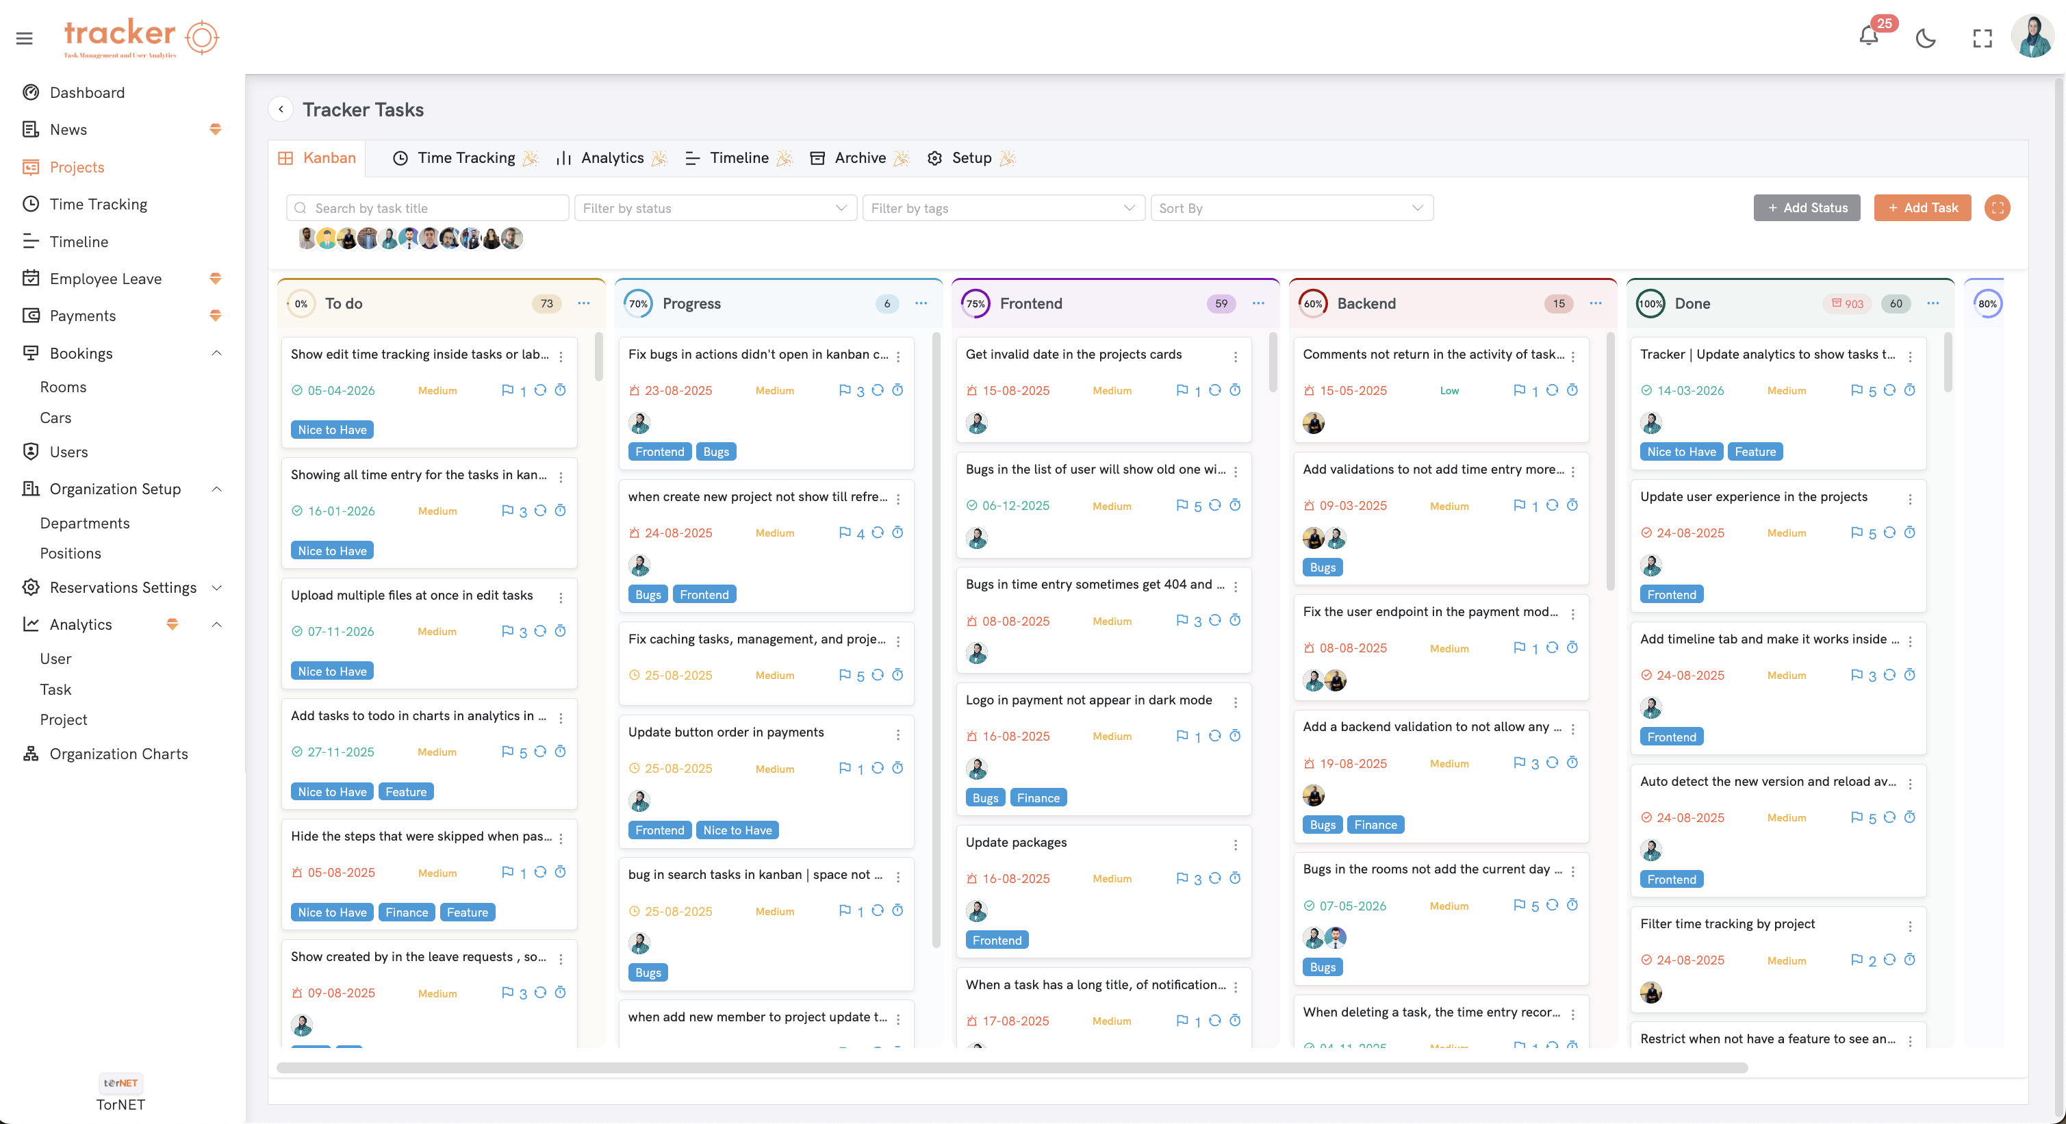2066x1124 pixels.
Task: Click the Time Tracking clock icon in the tab bar
Action: [x=400, y=158]
